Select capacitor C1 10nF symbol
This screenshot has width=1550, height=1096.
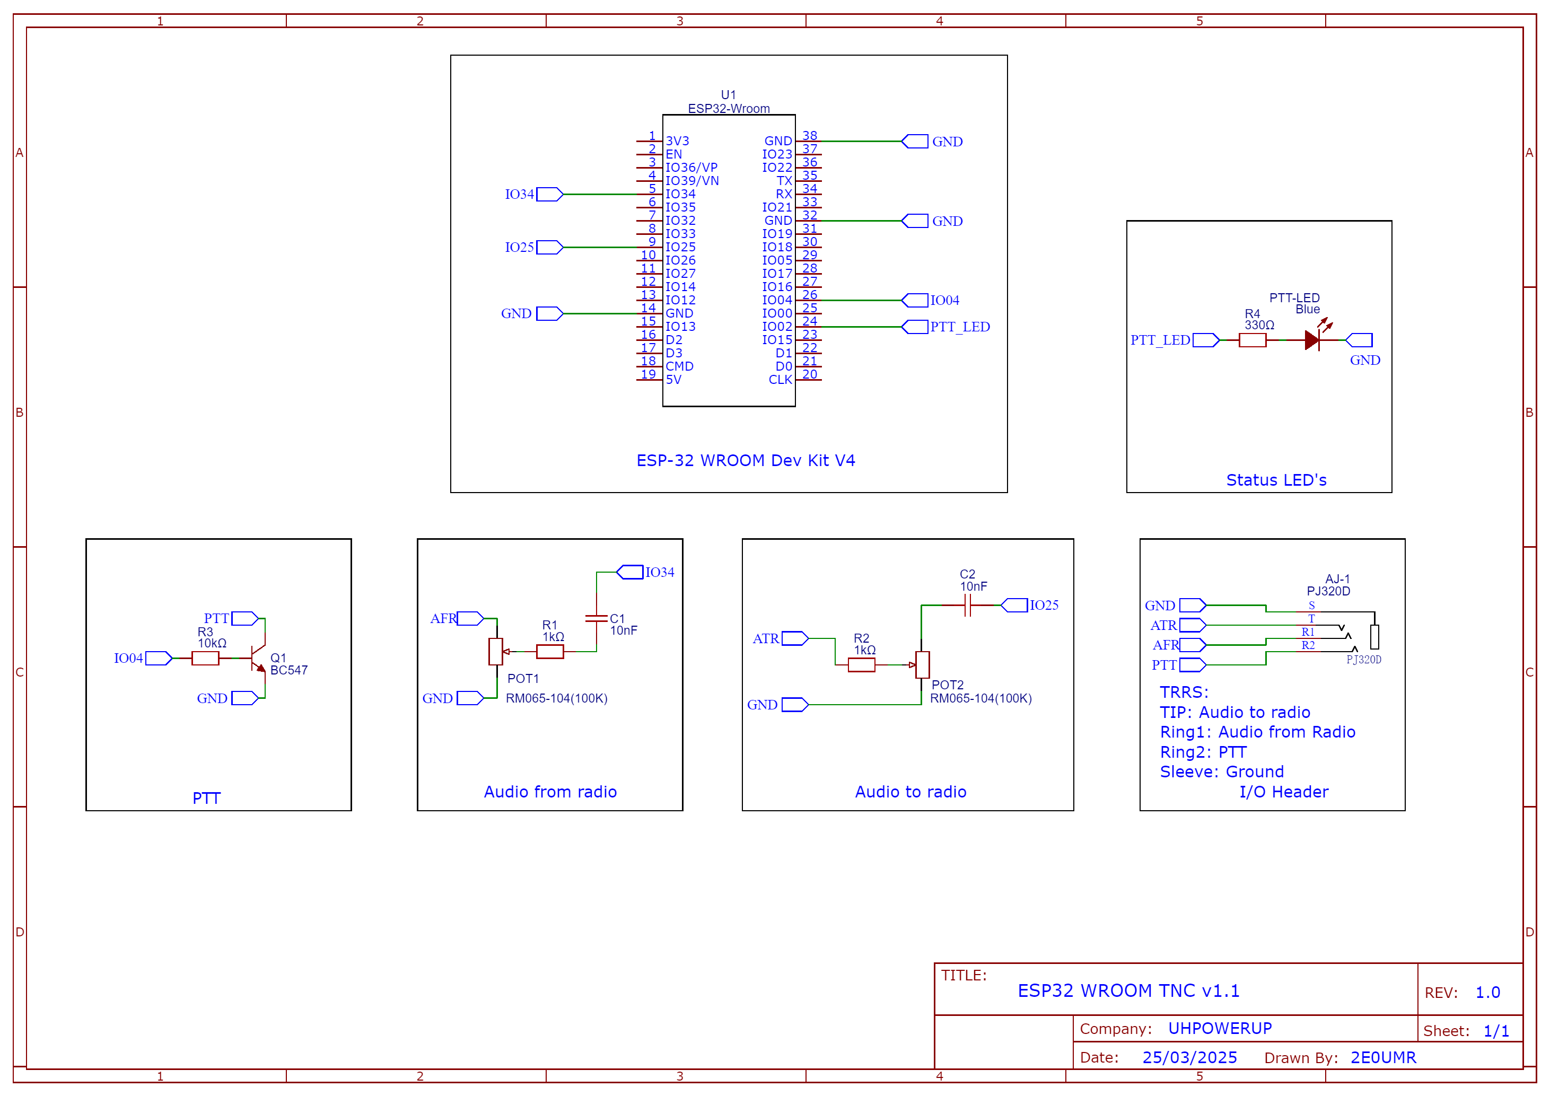(x=596, y=618)
